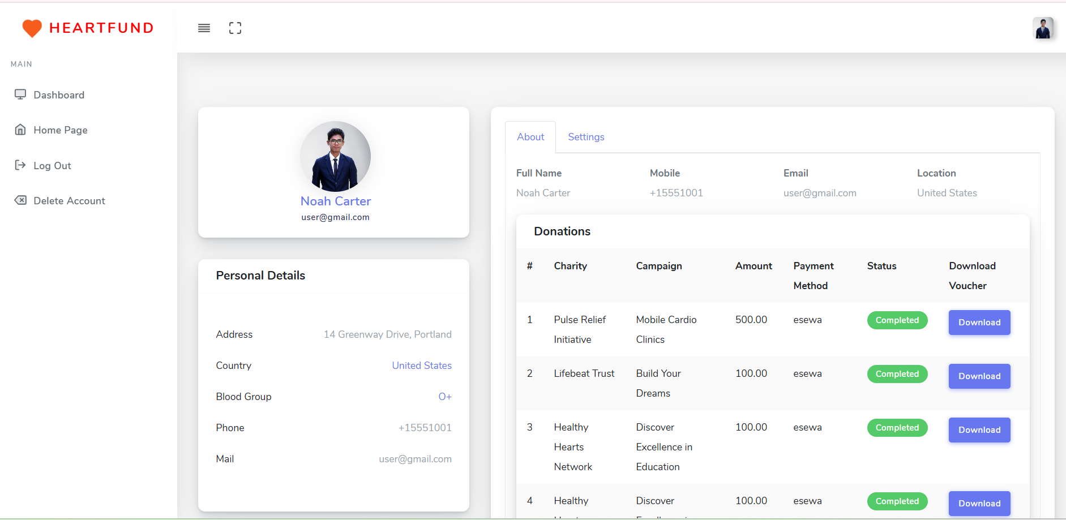
Task: Switch to the Settings tab
Action: 586,137
